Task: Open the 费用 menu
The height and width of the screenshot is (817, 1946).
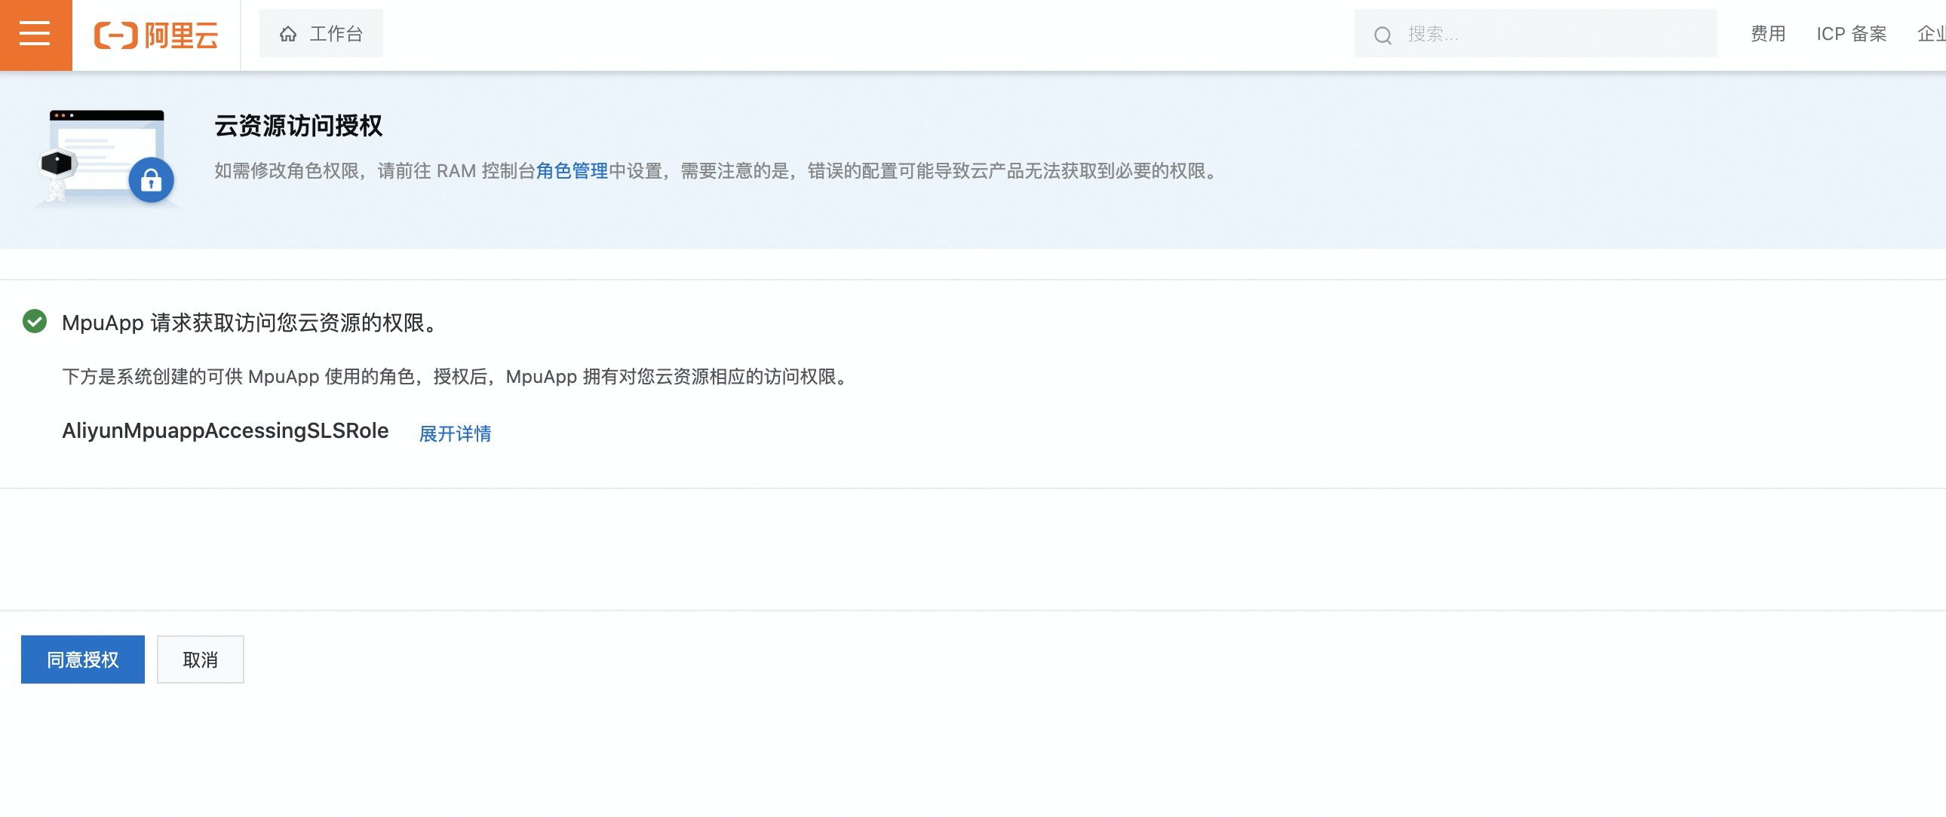Action: [x=1769, y=34]
